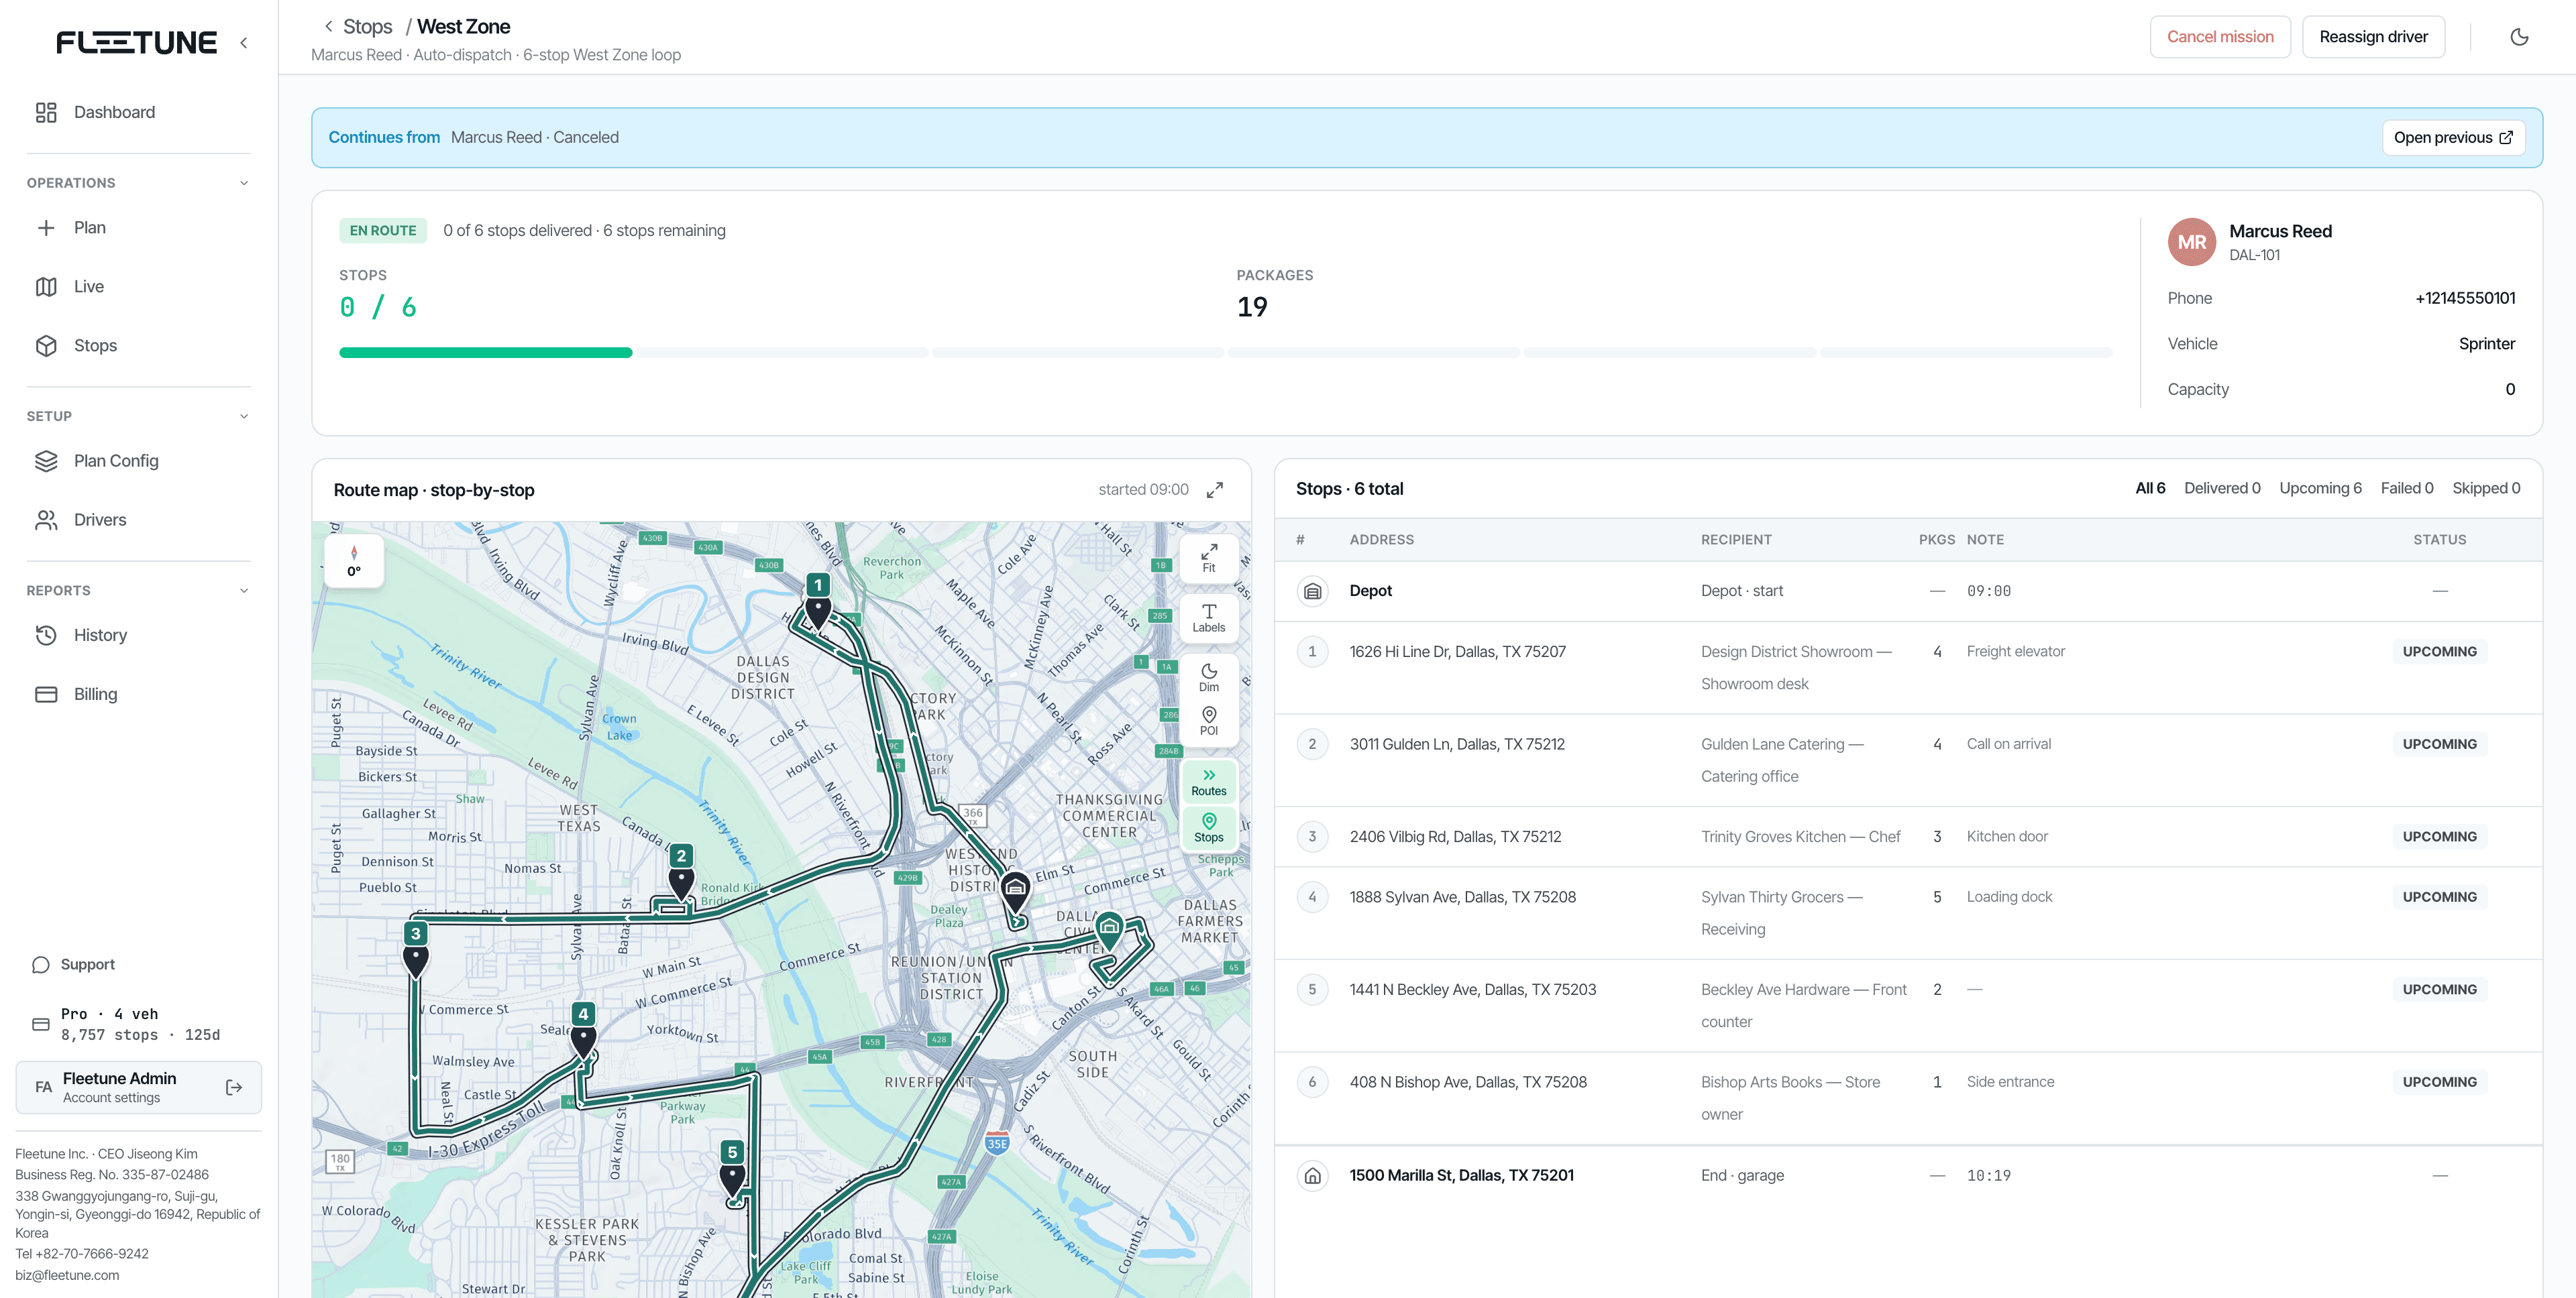2576x1298 pixels.
Task: Click the depot icon in the Depot row
Action: coord(1312,591)
